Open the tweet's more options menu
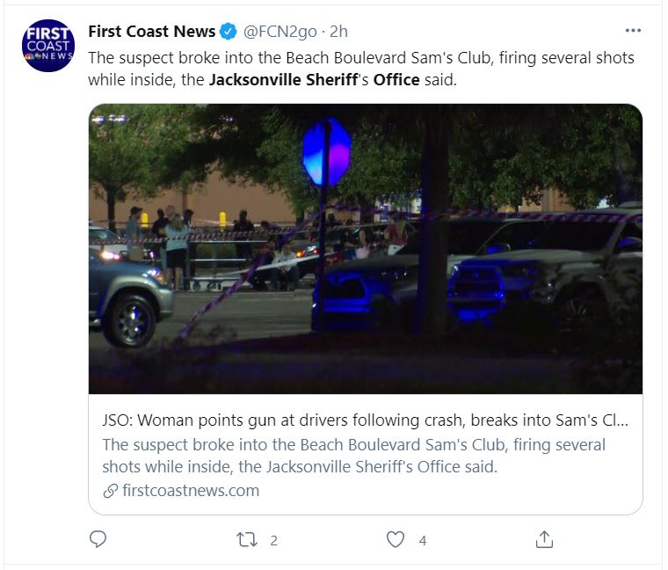Screen dimensions: 668x570 (x=633, y=31)
